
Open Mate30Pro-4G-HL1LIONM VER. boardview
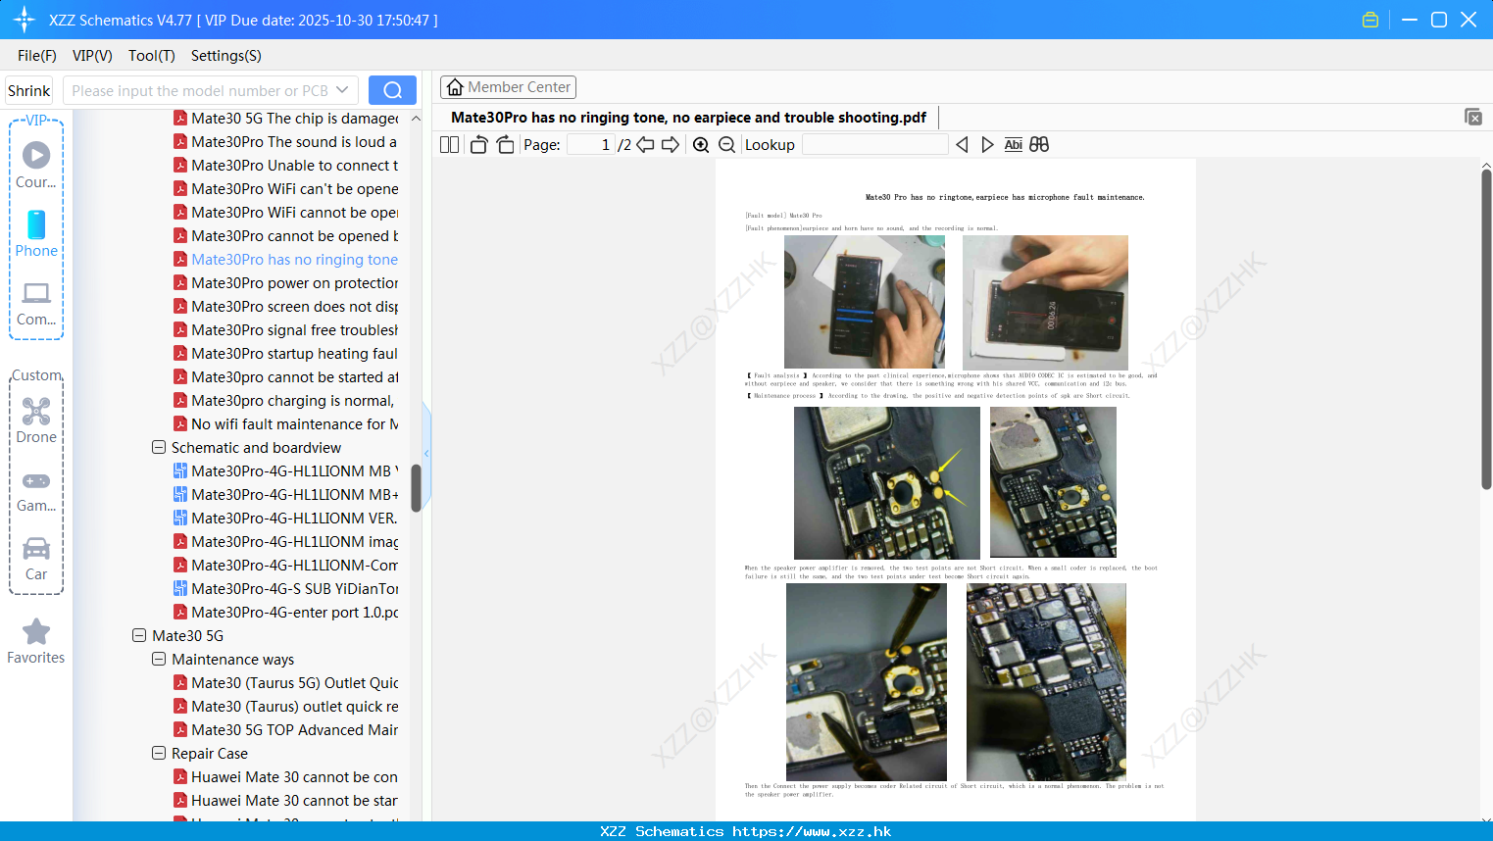click(286, 518)
